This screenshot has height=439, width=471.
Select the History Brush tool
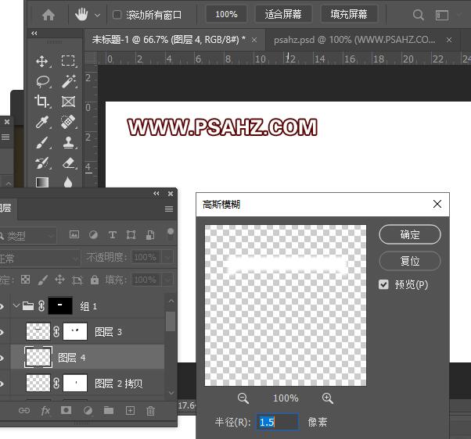pos(42,163)
